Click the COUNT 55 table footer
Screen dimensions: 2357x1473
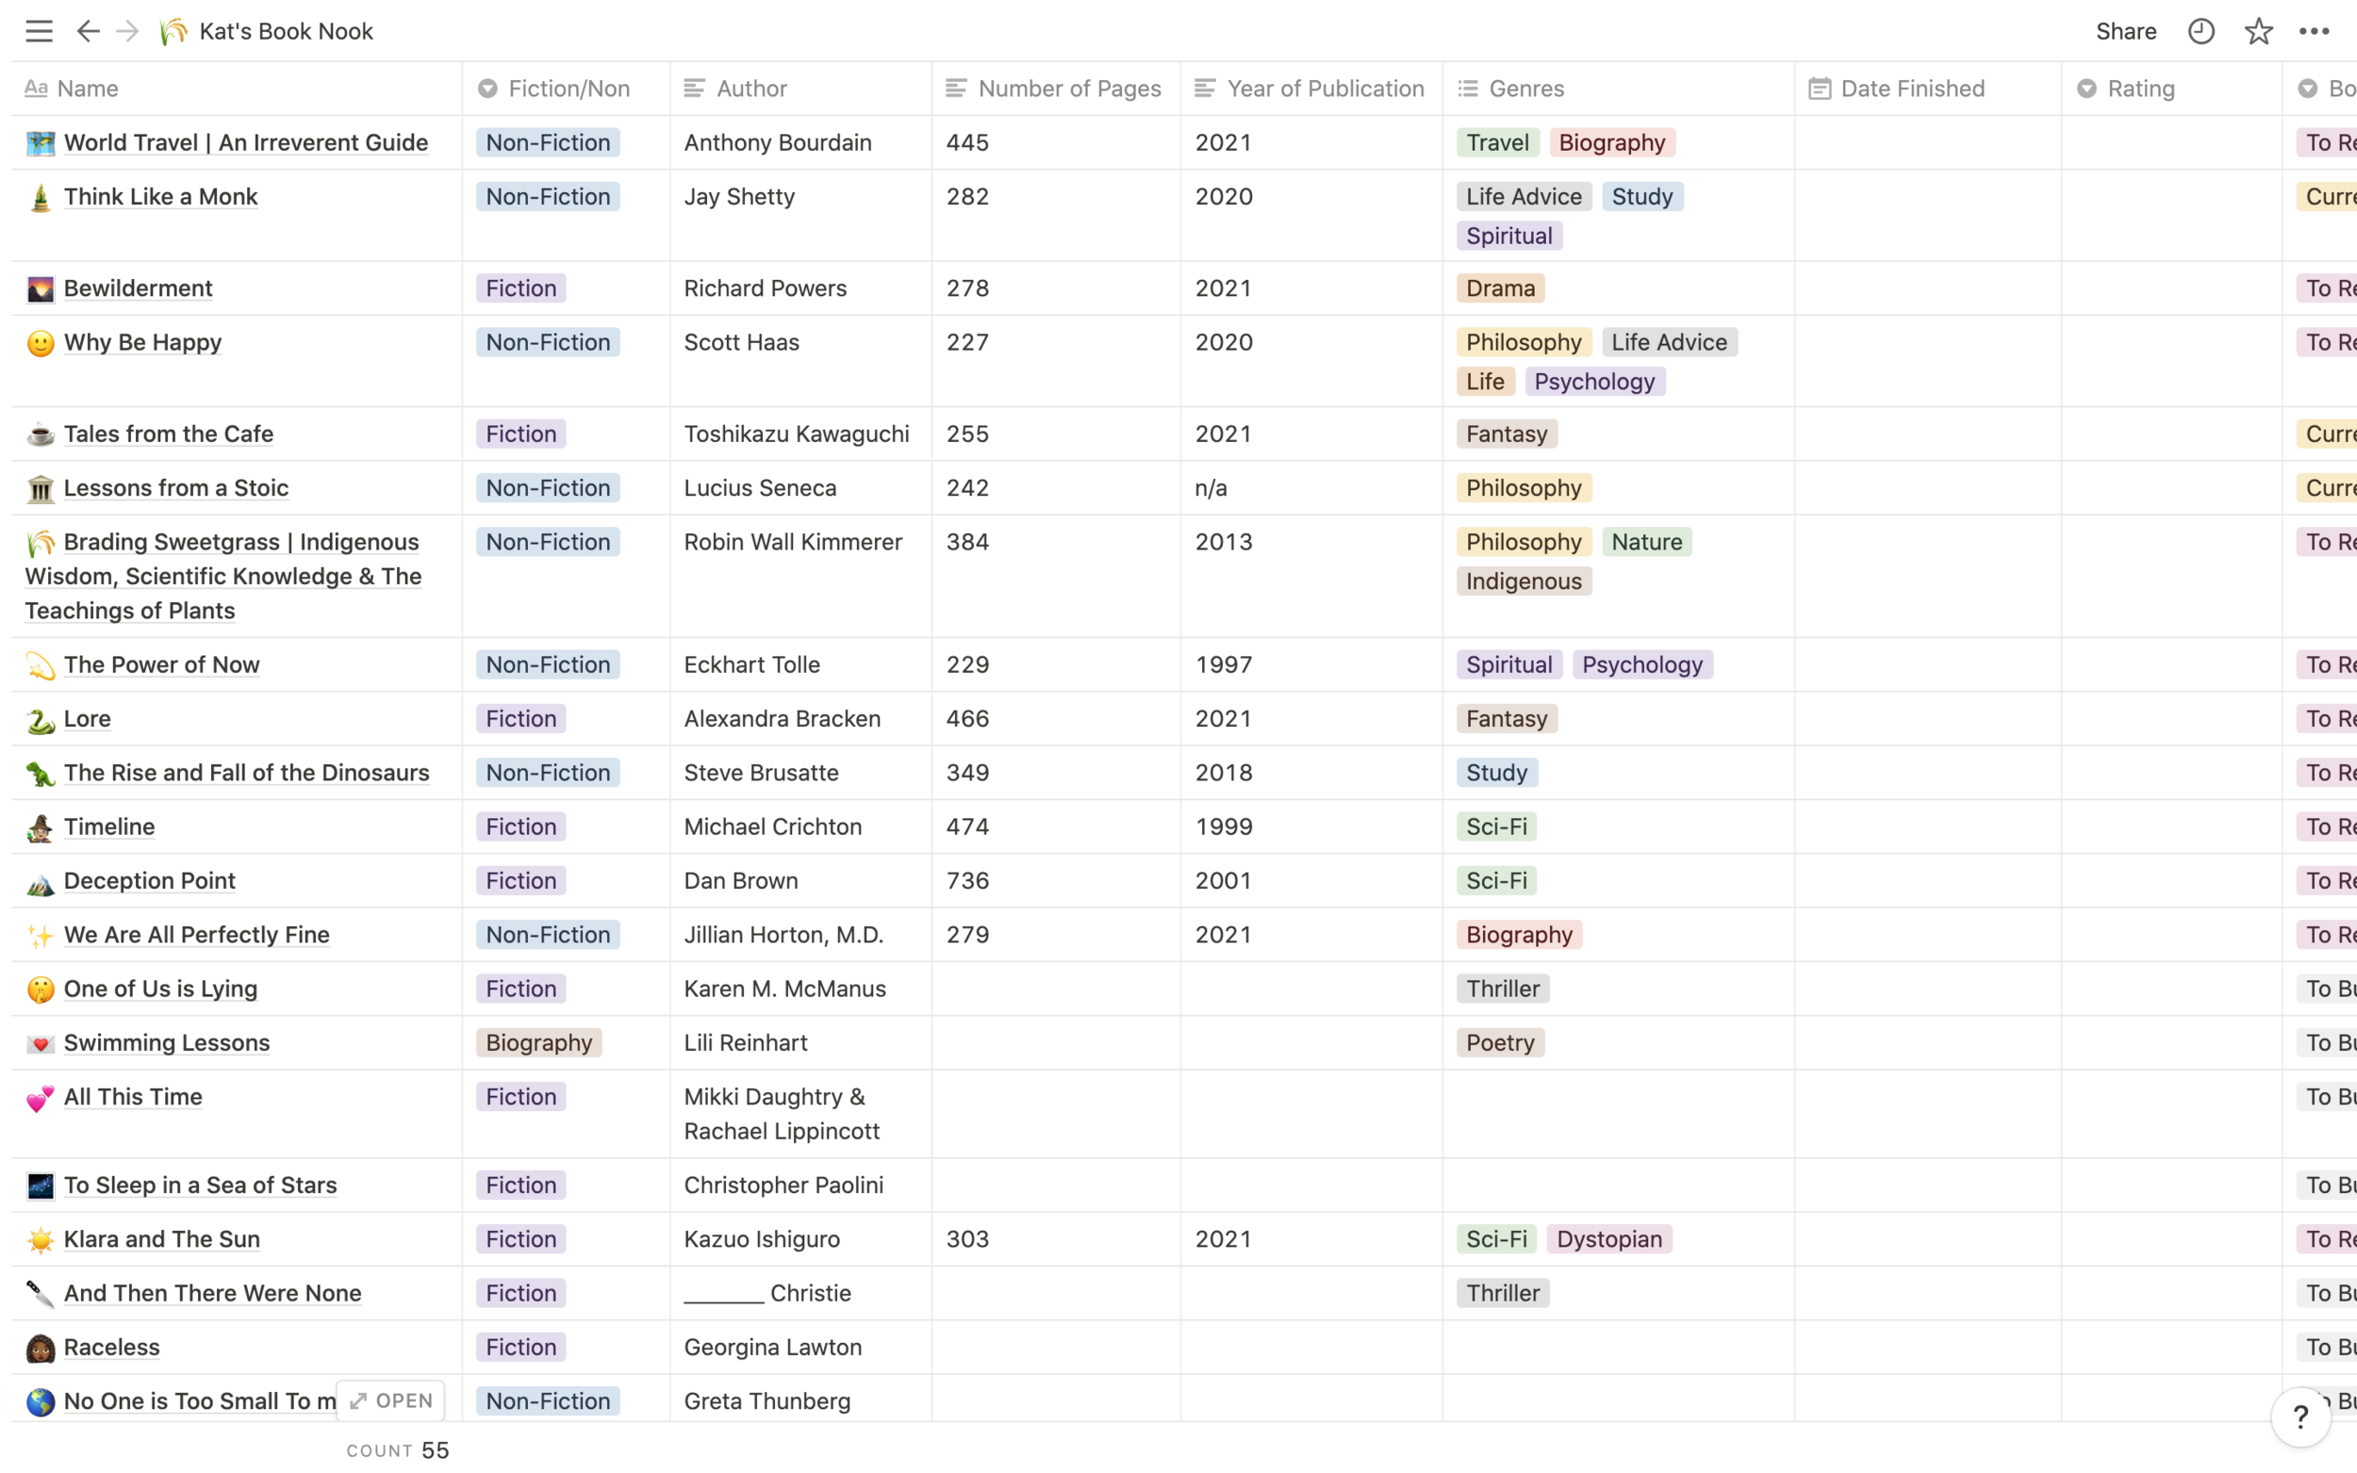click(x=398, y=1449)
